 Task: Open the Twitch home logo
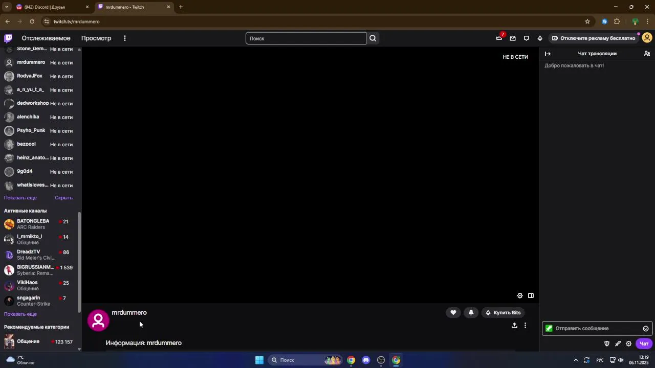(8, 38)
